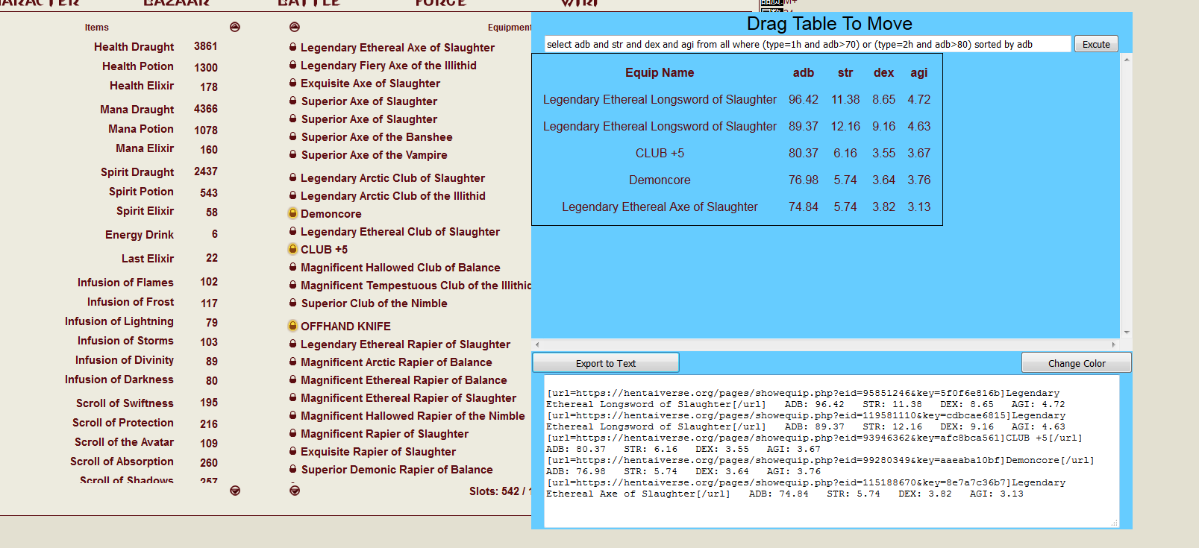Click inside the exported text area
Screen dimensions: 1199x548
pos(831,451)
